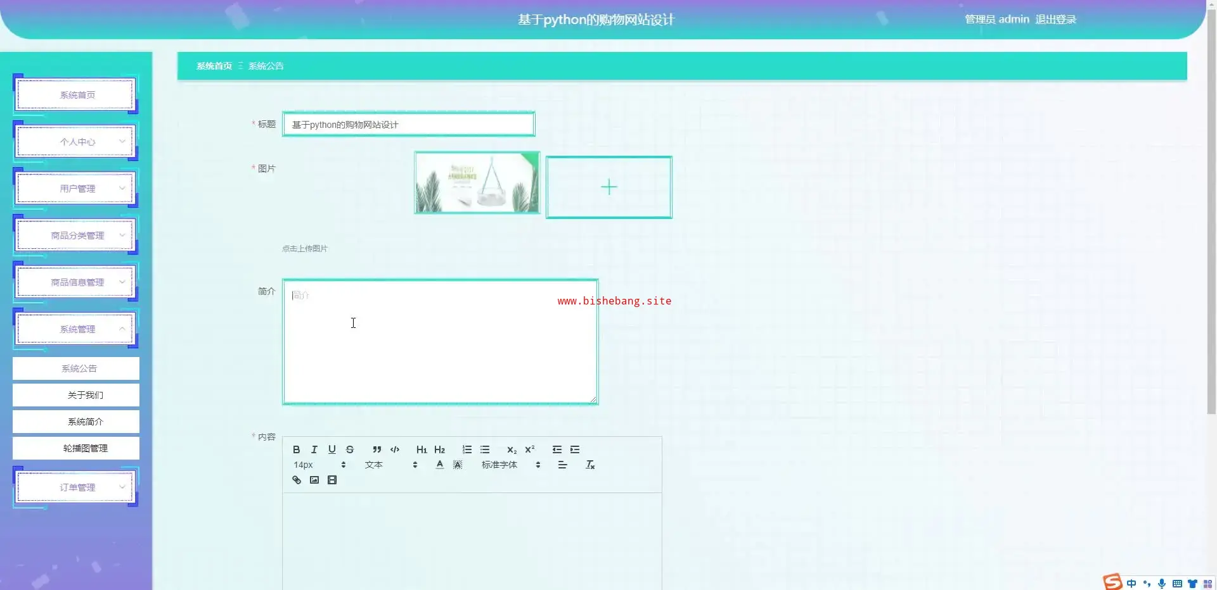The height and width of the screenshot is (590, 1217).
Task: Apply strikethrough in the content editor
Action: click(349, 449)
